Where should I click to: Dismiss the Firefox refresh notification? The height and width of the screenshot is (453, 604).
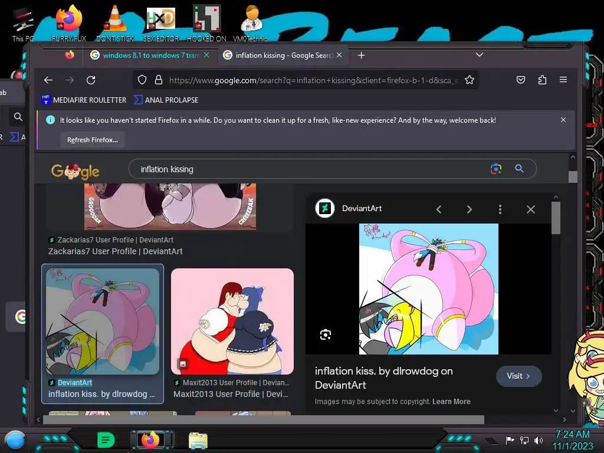563,120
